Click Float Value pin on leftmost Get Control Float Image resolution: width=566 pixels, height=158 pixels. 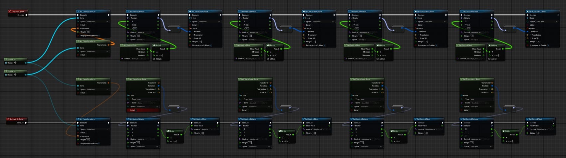coord(147,49)
